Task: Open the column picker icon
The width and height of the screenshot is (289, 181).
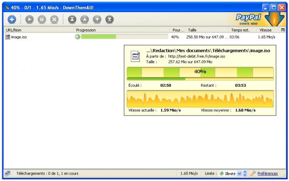Action: [x=283, y=30]
